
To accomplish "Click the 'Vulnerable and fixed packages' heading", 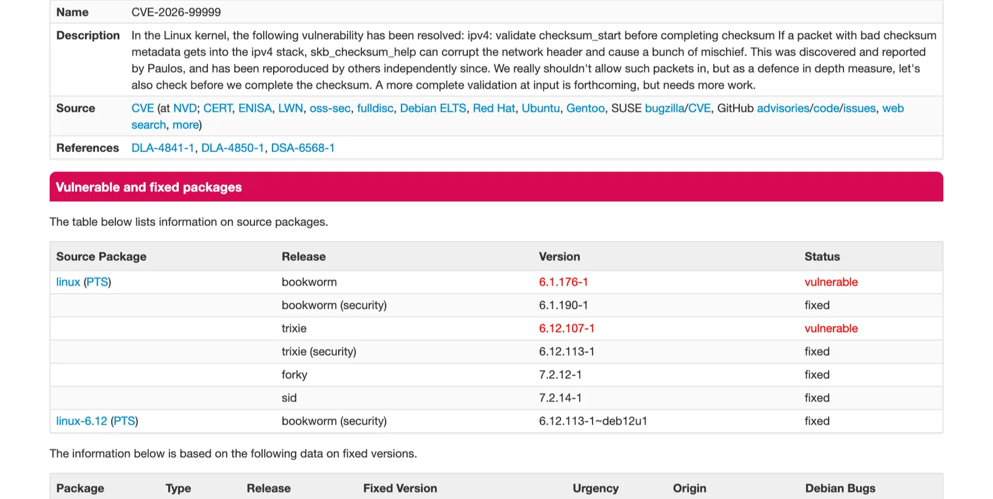I will 149,187.
